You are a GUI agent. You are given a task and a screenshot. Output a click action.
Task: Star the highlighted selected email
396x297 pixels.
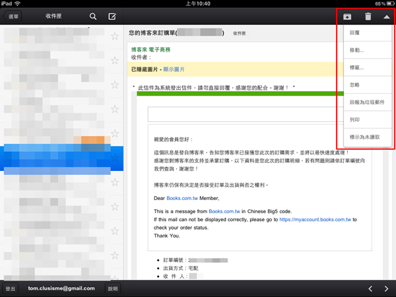coord(115,158)
